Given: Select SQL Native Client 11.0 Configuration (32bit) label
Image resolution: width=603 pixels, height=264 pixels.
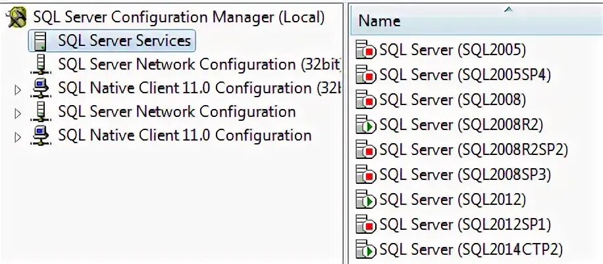Looking at the screenshot, I should [200, 89].
